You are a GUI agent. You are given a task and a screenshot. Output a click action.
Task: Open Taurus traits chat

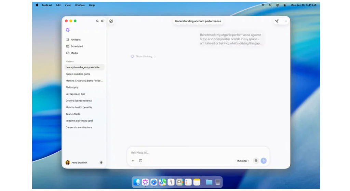click(73, 114)
